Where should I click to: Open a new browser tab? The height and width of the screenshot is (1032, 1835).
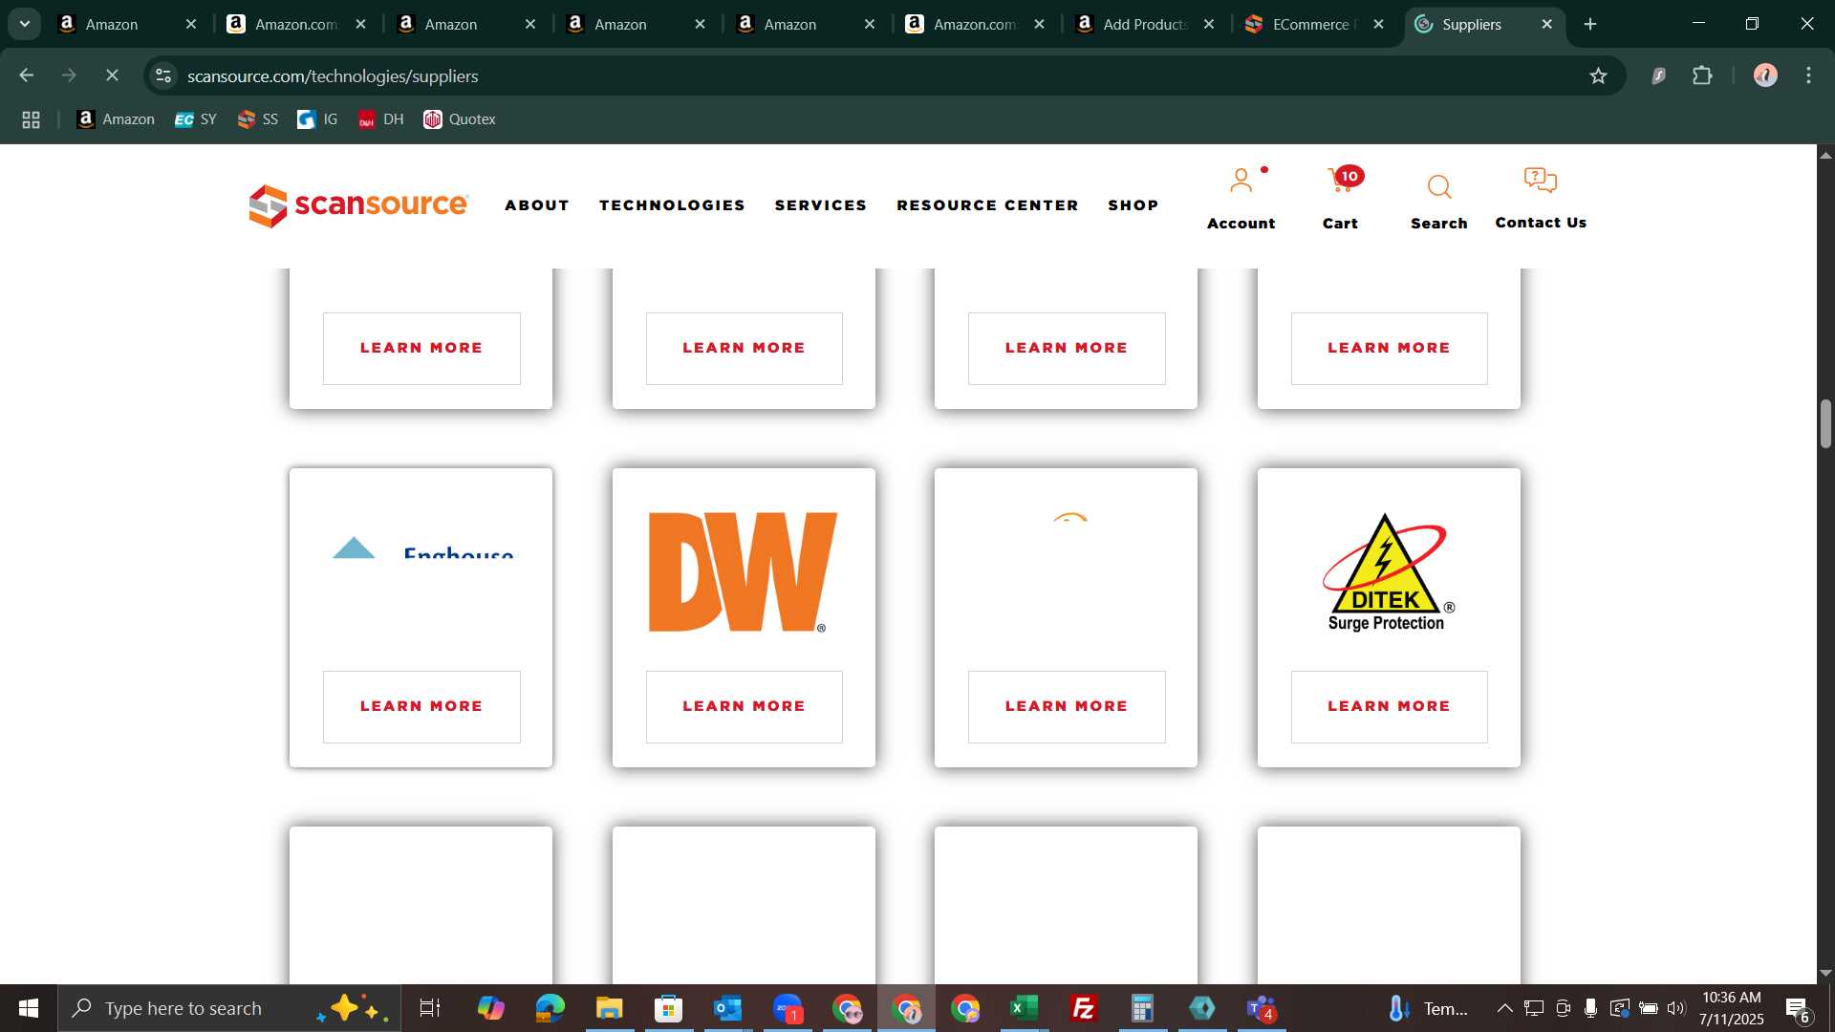point(1590,24)
